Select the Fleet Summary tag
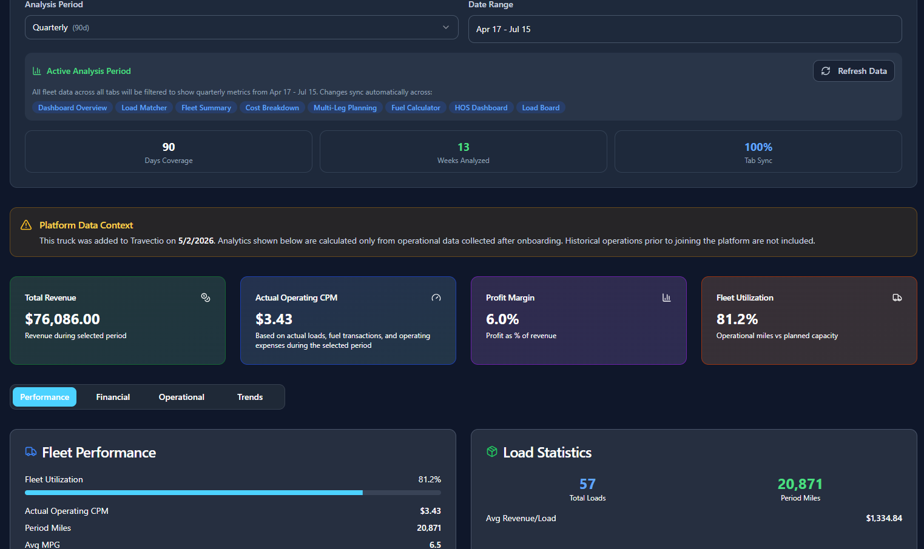Image resolution: width=924 pixels, height=549 pixels. coord(206,108)
